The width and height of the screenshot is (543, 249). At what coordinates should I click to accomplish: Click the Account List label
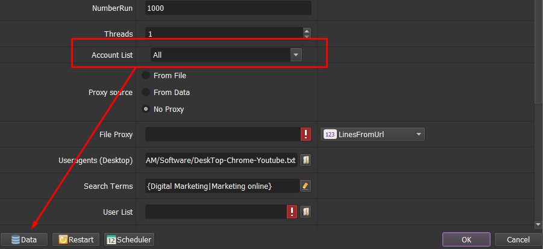tap(112, 55)
